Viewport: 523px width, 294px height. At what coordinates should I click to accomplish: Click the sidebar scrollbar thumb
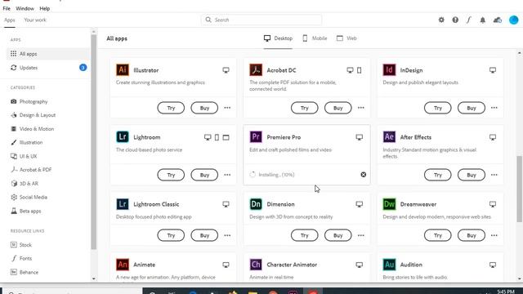coord(94,141)
